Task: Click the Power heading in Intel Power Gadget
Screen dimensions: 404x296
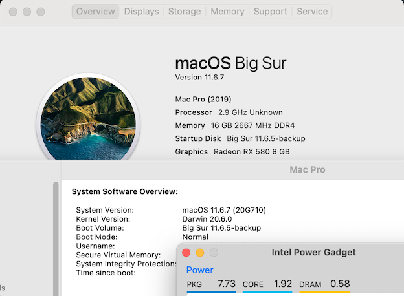Action: pos(199,270)
